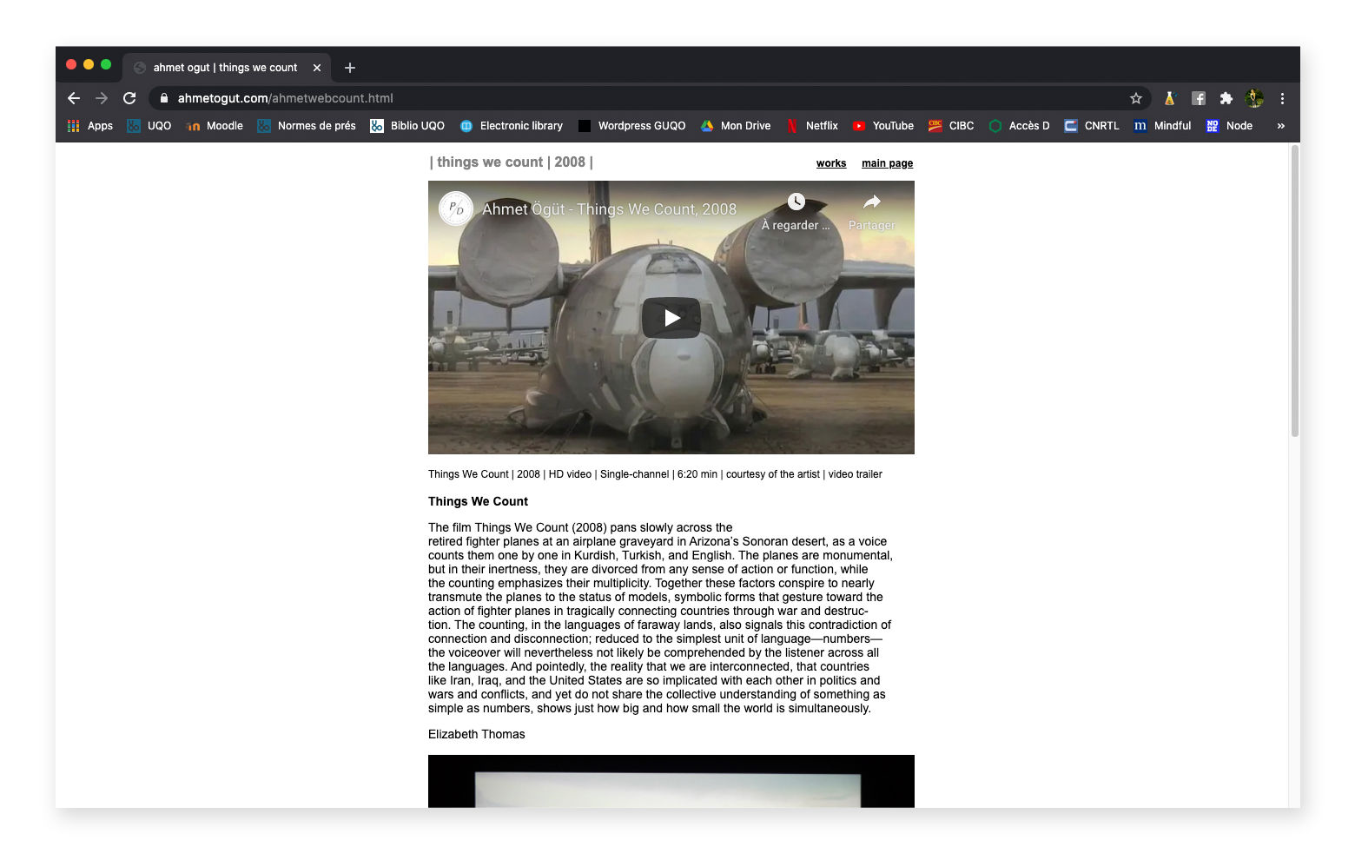
Task: Open the Accès D bookmark
Action: [x=1019, y=126]
